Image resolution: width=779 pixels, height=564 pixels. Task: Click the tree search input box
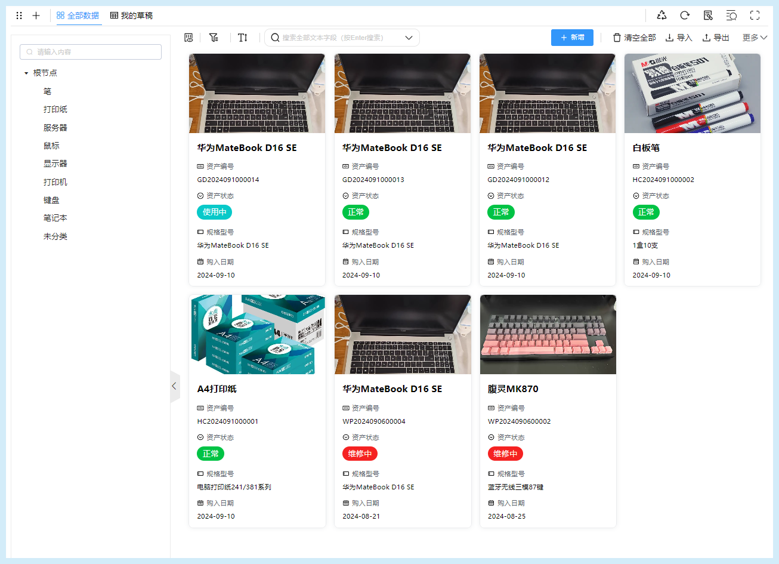[91, 52]
